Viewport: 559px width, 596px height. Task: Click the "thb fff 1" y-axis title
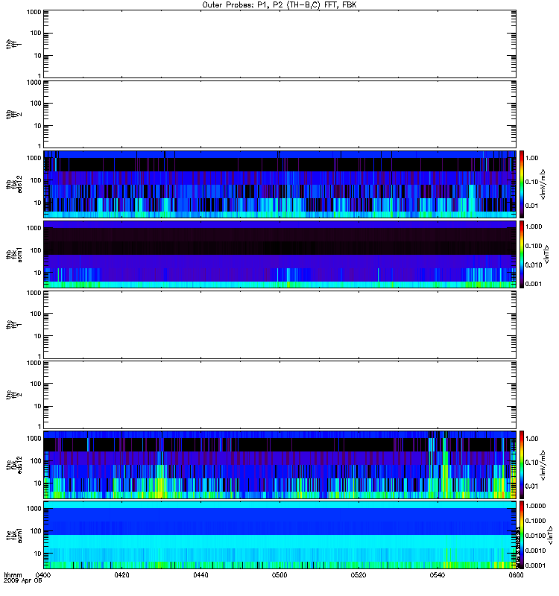(x=14, y=44)
